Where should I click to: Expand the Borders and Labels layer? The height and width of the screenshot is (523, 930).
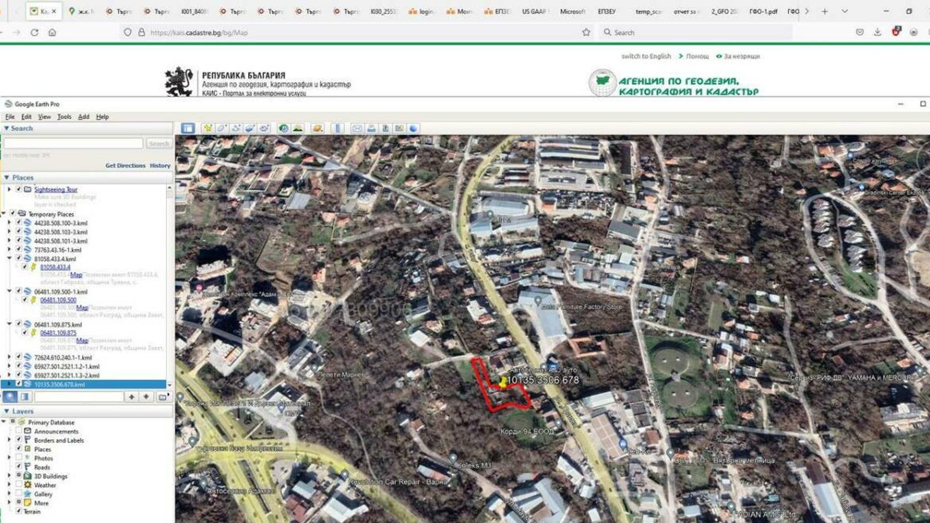9,440
